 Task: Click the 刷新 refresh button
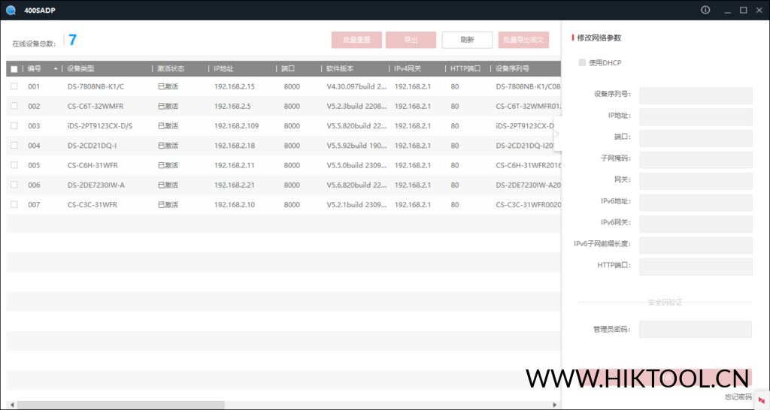(467, 40)
